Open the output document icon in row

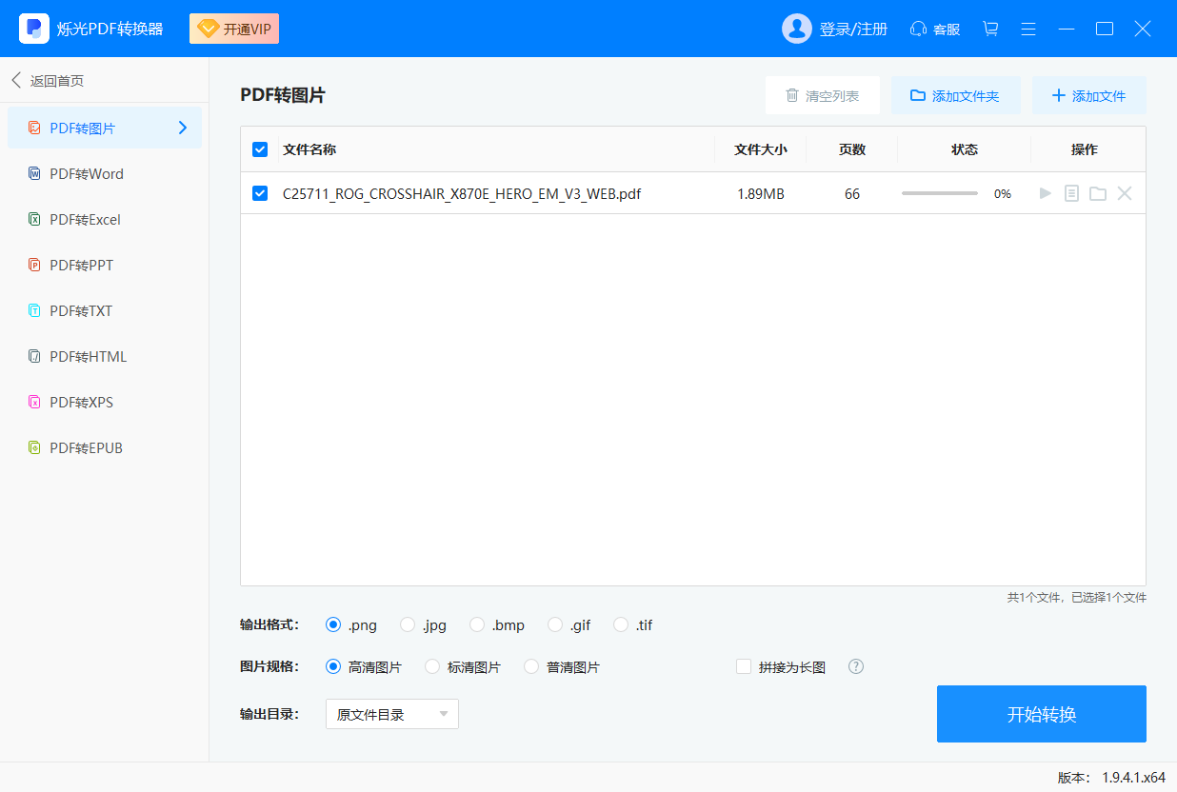click(x=1071, y=193)
